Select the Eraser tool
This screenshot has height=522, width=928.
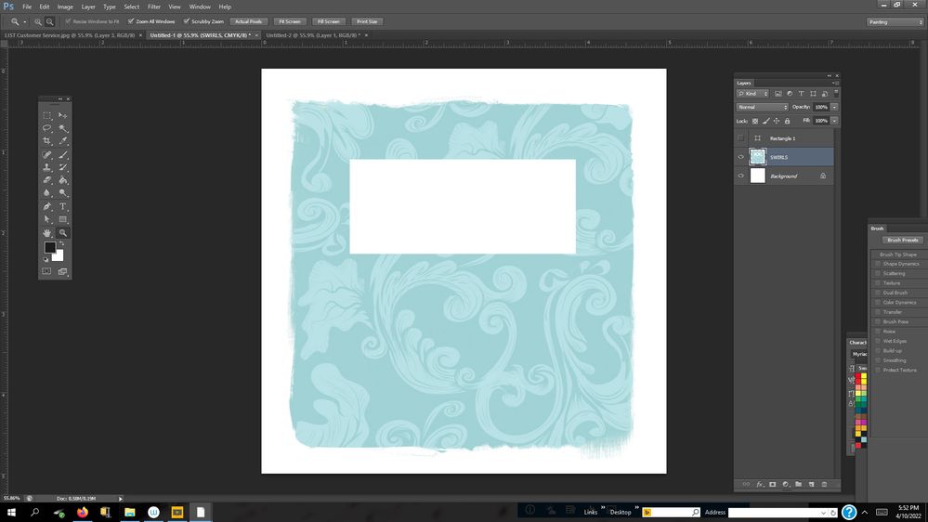tap(46, 180)
